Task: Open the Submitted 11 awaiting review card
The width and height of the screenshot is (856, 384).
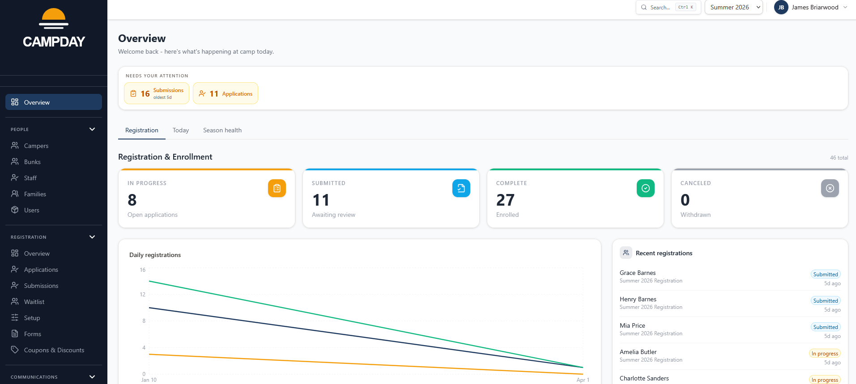Action: point(391,198)
